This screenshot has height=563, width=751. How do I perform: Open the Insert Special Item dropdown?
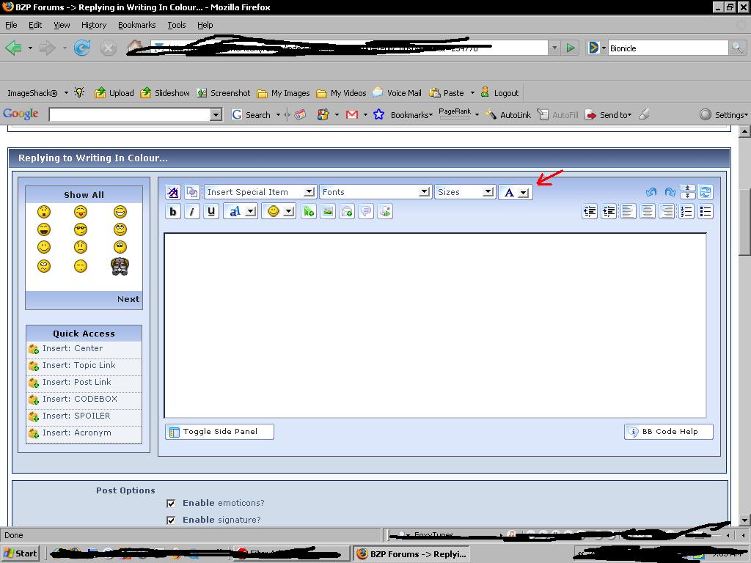point(260,192)
